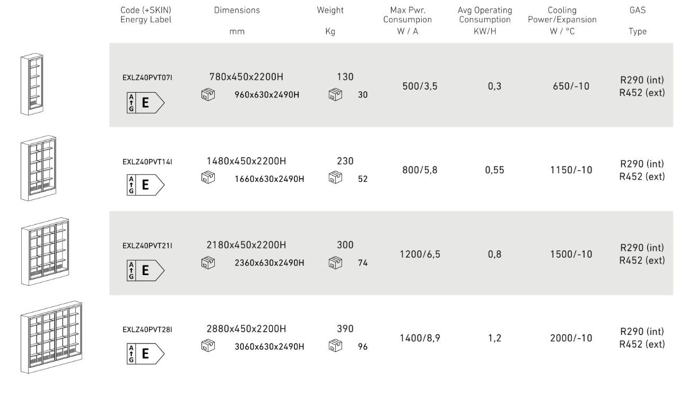Click the energy label E for EXLZ40PVT14I
The width and height of the screenshot is (679, 397).
[145, 185]
